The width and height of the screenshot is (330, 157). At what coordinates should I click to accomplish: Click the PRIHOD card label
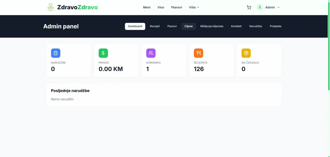coord(104,63)
